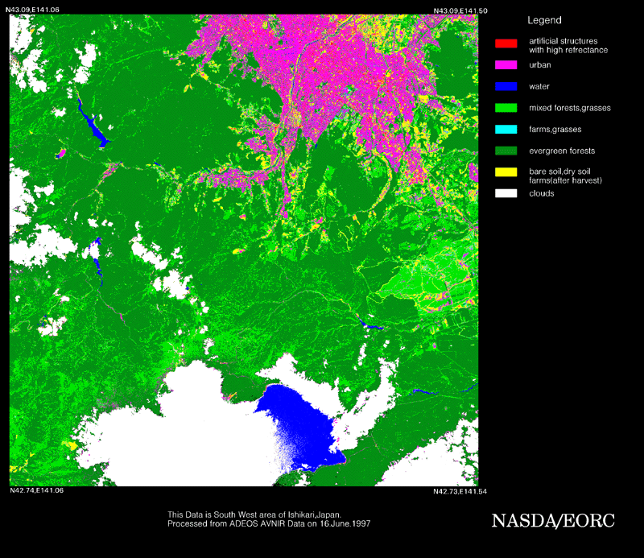Viewport: 644px width, 558px height.
Task: Click 'bare soil,dry soil farms(after harvest)' label
Action: coord(566,176)
